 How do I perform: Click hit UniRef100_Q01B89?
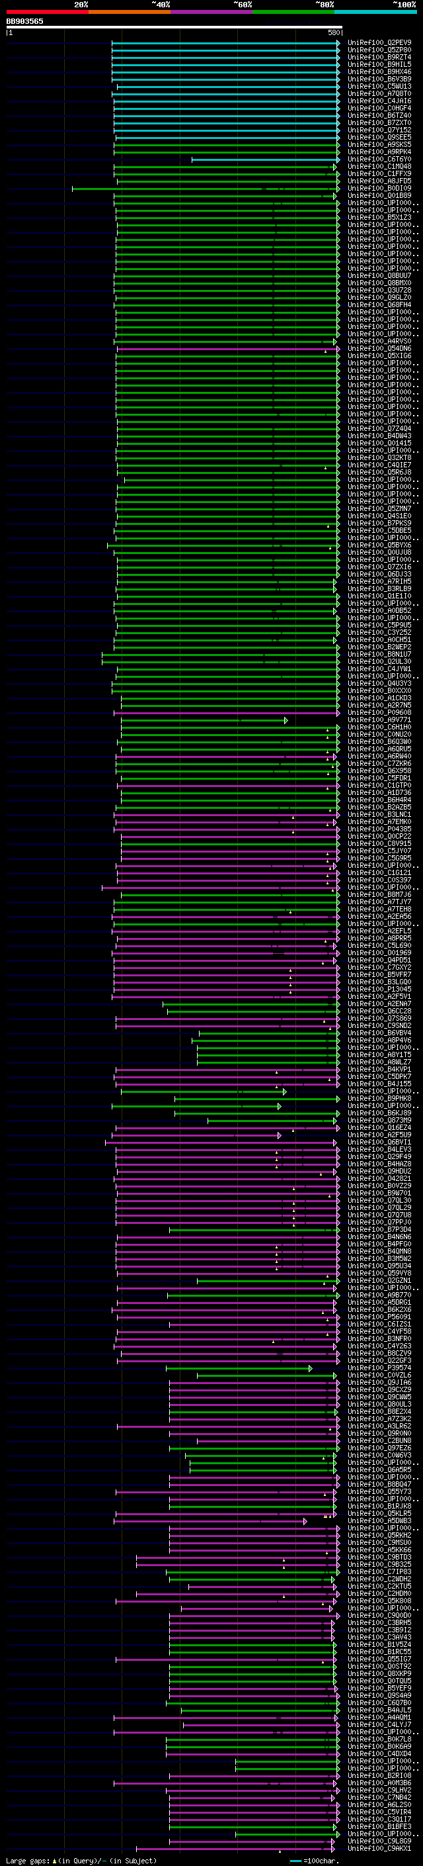(x=379, y=195)
